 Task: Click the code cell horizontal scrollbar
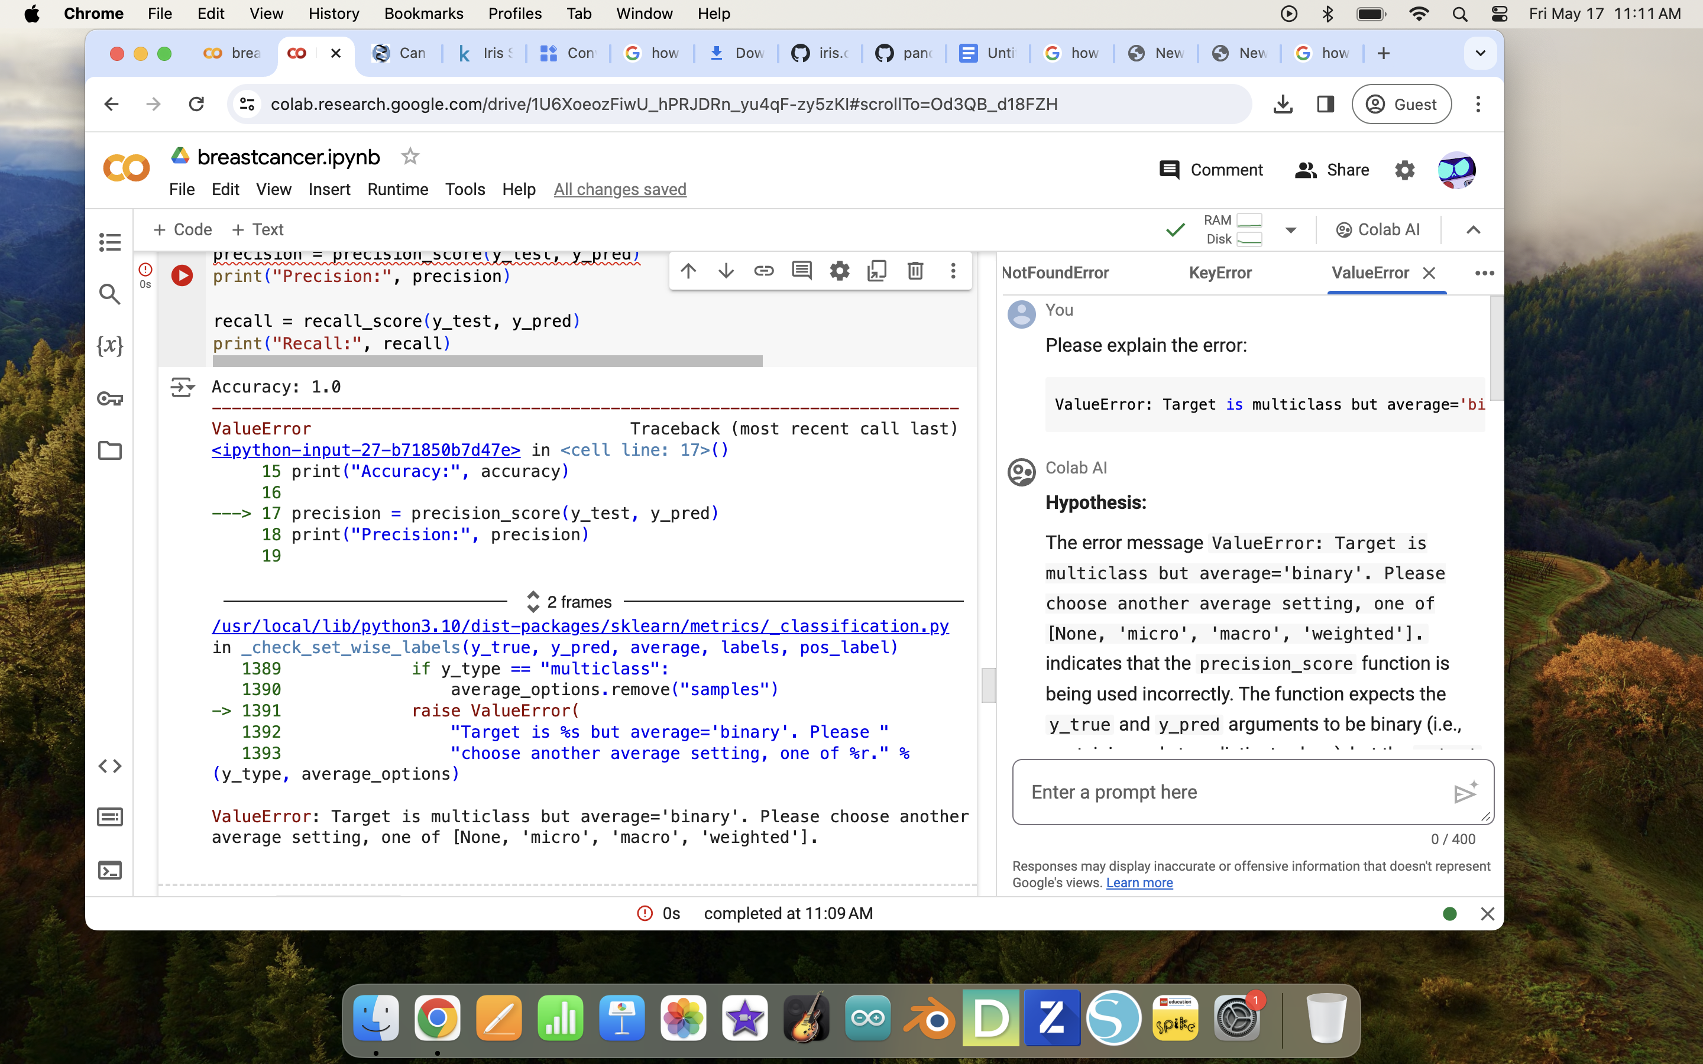[x=487, y=361]
